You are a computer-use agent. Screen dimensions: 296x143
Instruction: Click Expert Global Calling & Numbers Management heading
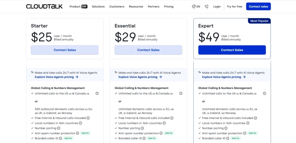pyautogui.click(x=225, y=88)
